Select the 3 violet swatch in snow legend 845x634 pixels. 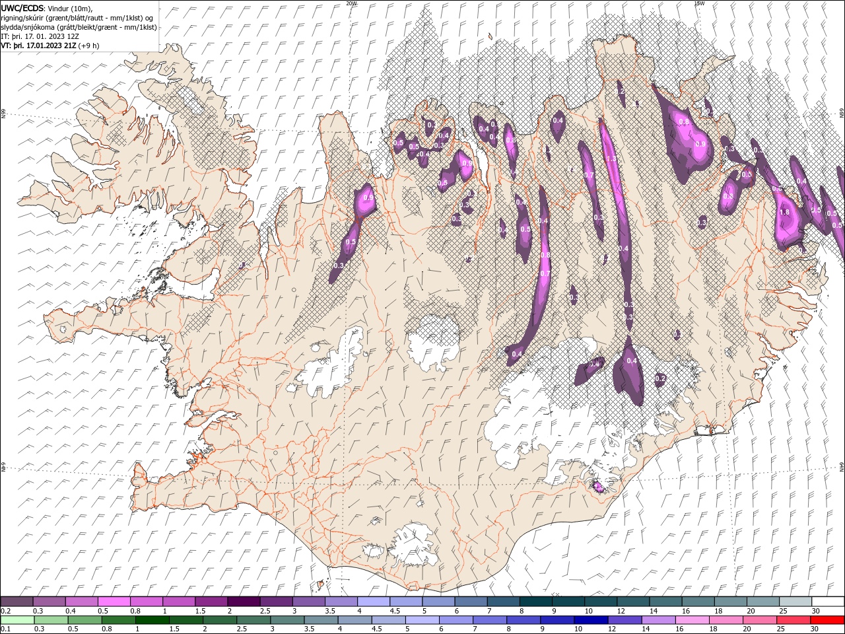coord(309,602)
